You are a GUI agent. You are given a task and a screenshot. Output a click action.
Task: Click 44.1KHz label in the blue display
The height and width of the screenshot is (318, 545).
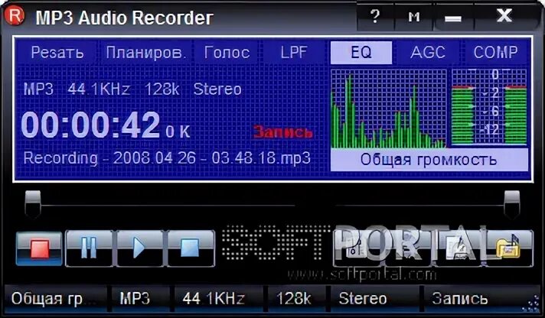99,89
